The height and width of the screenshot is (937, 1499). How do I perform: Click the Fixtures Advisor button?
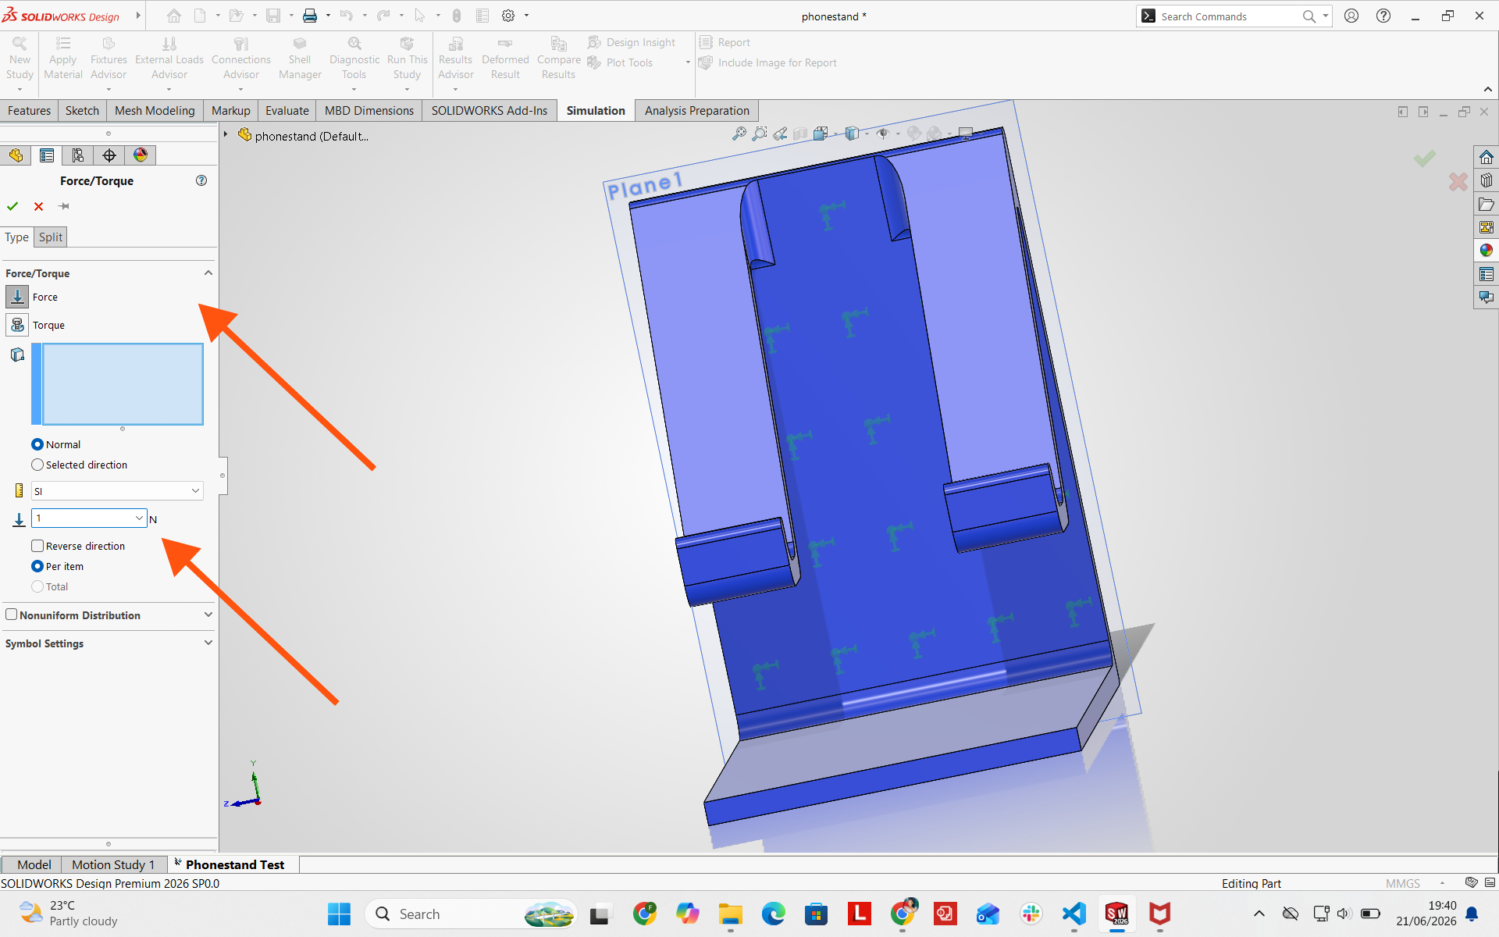[x=109, y=60]
